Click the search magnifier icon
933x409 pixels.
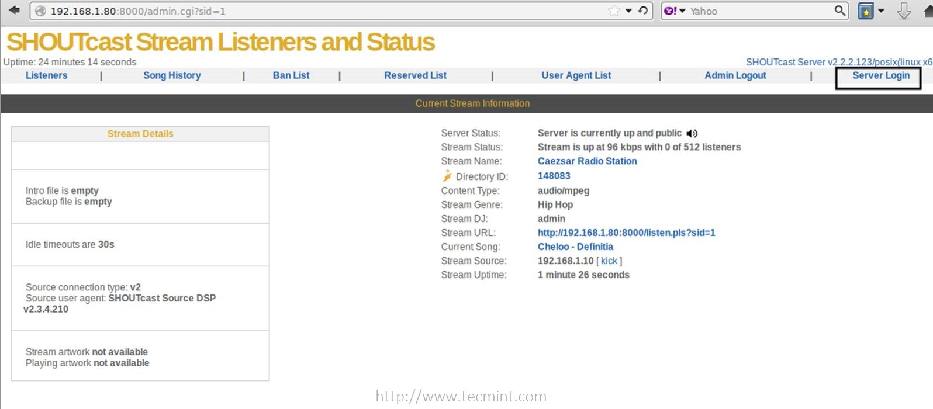pos(839,11)
